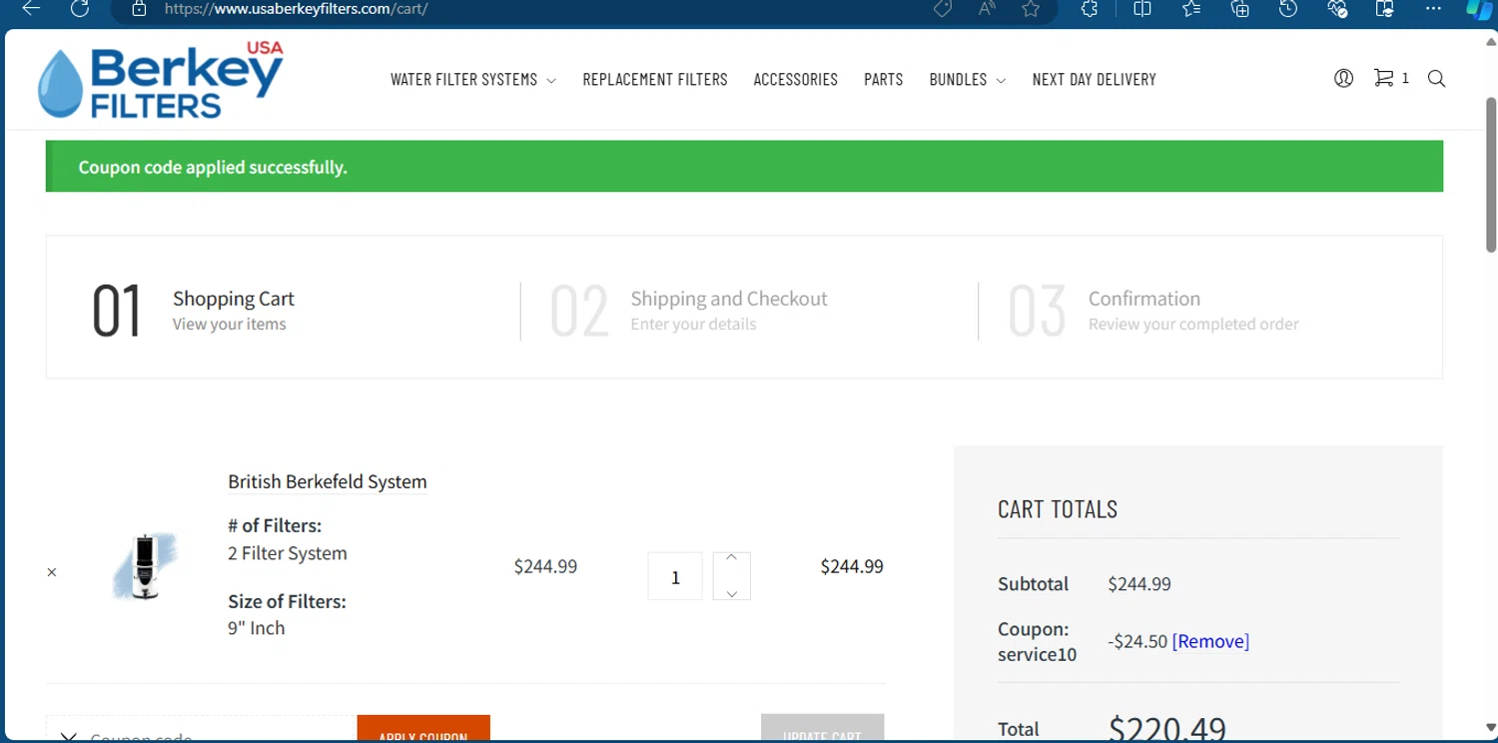Remove British Berkefeld System with the X
This screenshot has height=743, width=1498.
52,572
